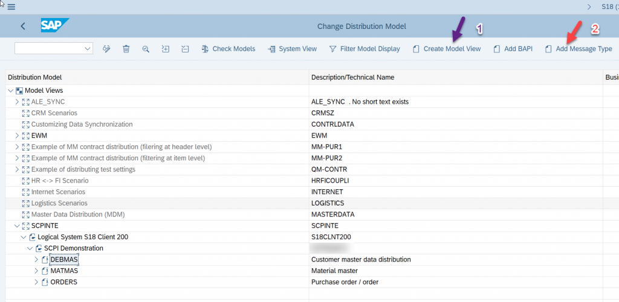Click the trash can delete icon
Screen dimensions: 619x302
point(126,49)
